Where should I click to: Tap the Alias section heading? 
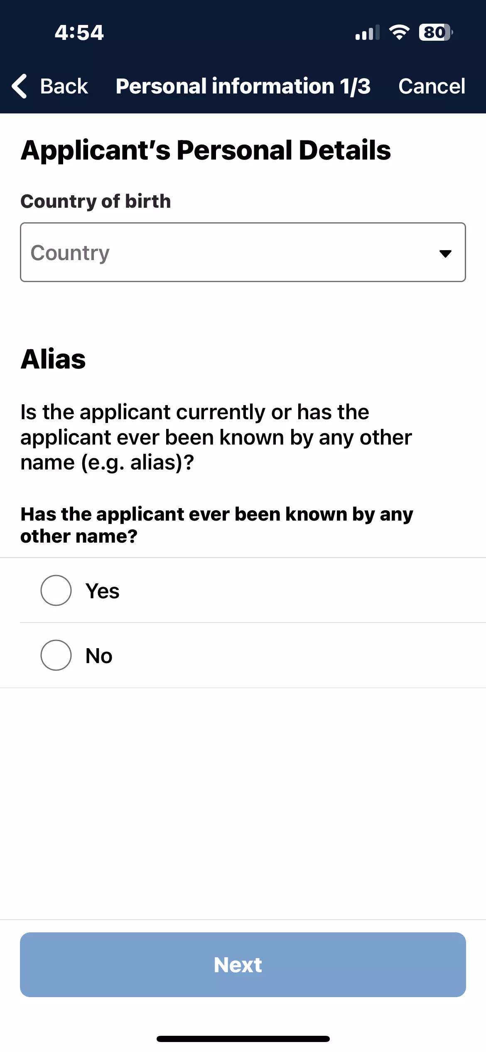[x=53, y=359]
